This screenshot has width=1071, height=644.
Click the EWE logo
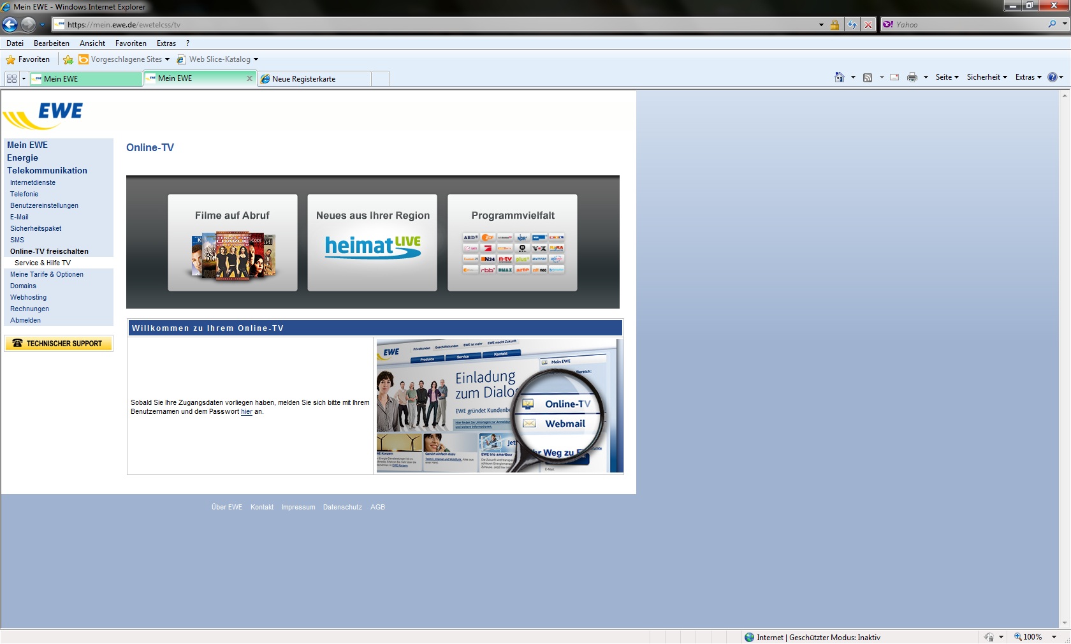(x=43, y=115)
